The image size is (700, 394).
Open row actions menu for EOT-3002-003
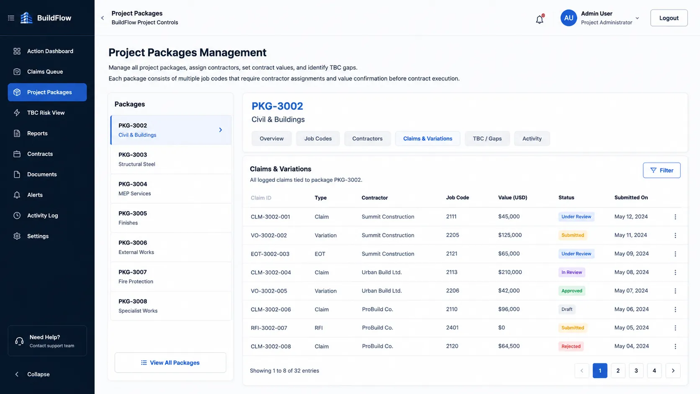(675, 254)
